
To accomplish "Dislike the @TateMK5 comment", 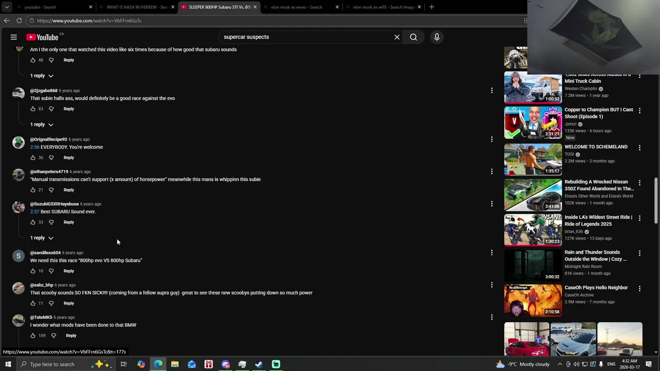I will pos(54,335).
